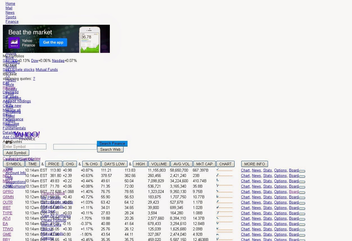Sort by the % CHG column header
The image size is (352, 241).
point(92,164)
